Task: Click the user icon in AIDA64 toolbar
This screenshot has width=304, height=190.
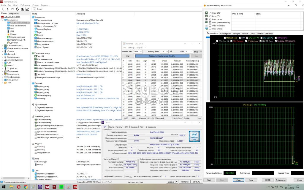Action: (x=22, y=9)
